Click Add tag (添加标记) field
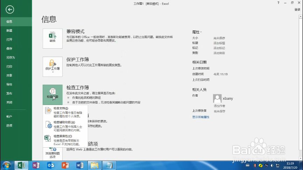Screen dimensions: 303x170 point(219,48)
